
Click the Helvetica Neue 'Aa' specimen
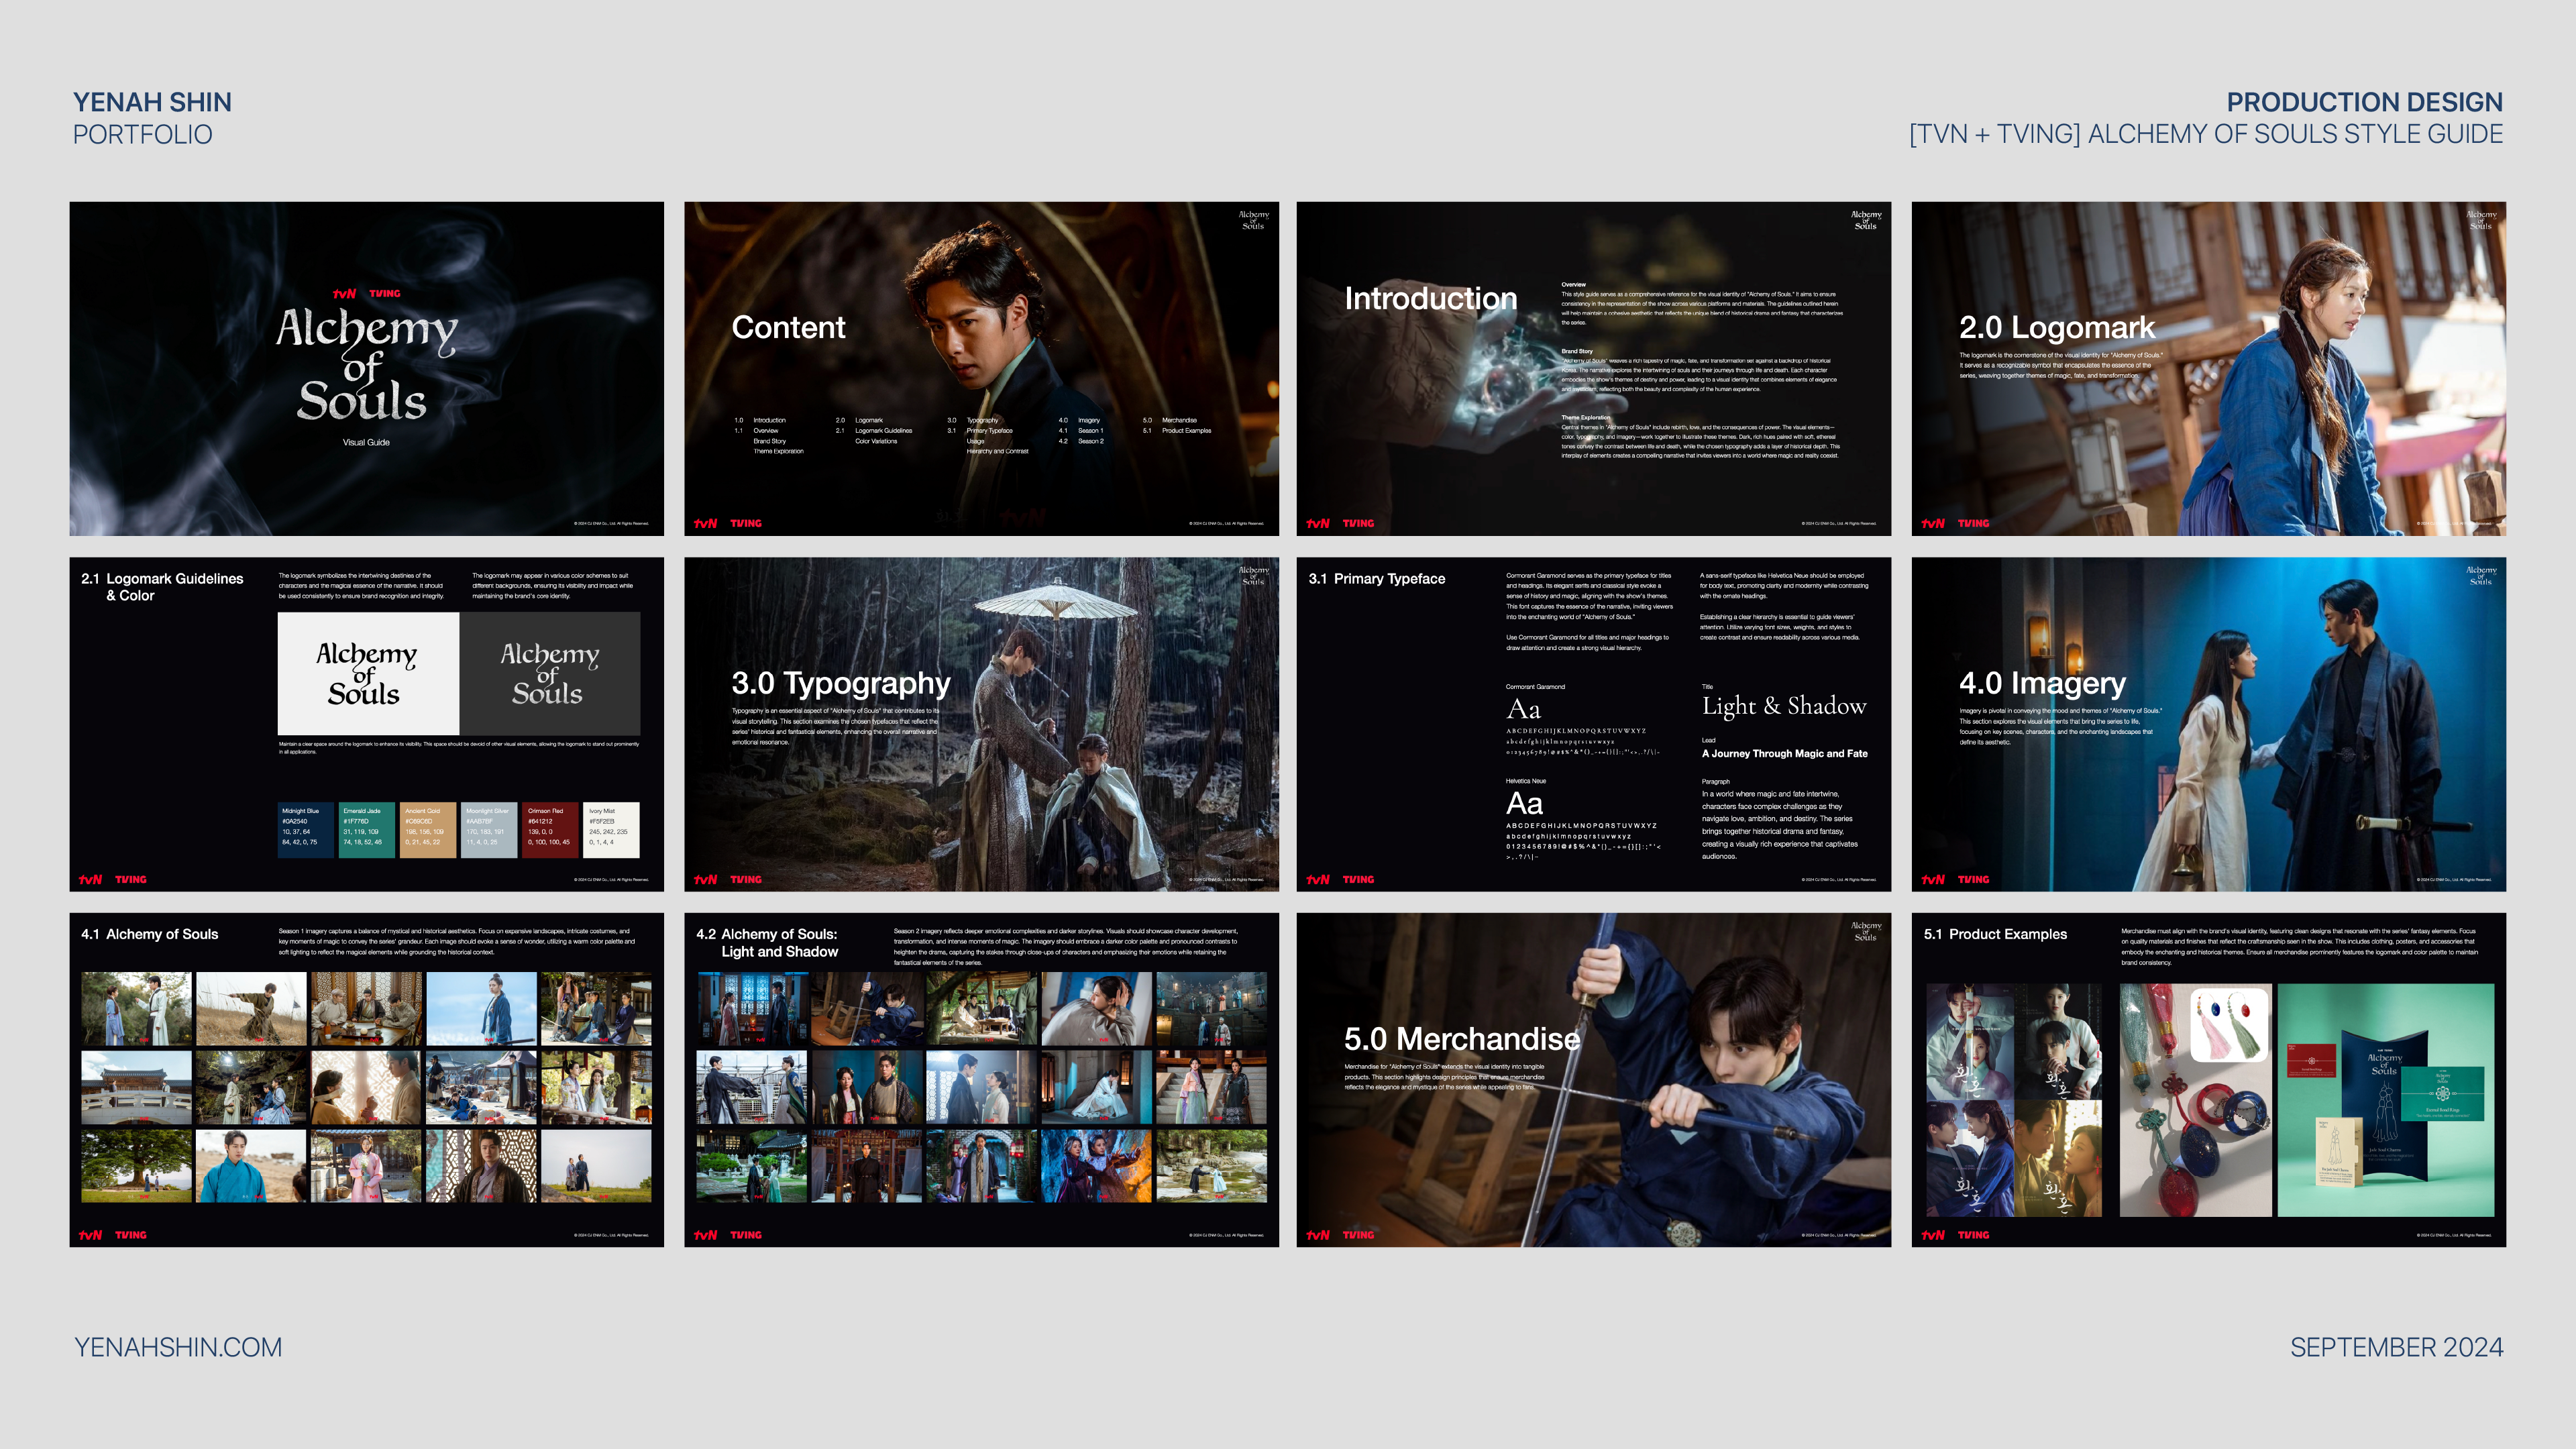pyautogui.click(x=1524, y=803)
